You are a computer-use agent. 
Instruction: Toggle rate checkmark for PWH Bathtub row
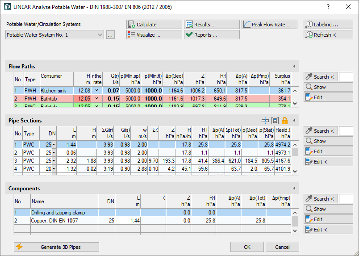97,99
